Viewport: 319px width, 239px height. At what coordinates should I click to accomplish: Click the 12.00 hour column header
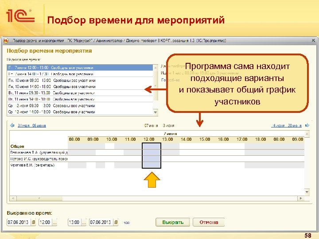149,139
